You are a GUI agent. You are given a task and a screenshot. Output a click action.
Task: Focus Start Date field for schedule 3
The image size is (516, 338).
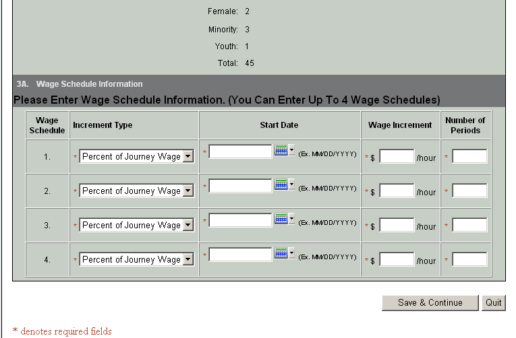point(240,220)
